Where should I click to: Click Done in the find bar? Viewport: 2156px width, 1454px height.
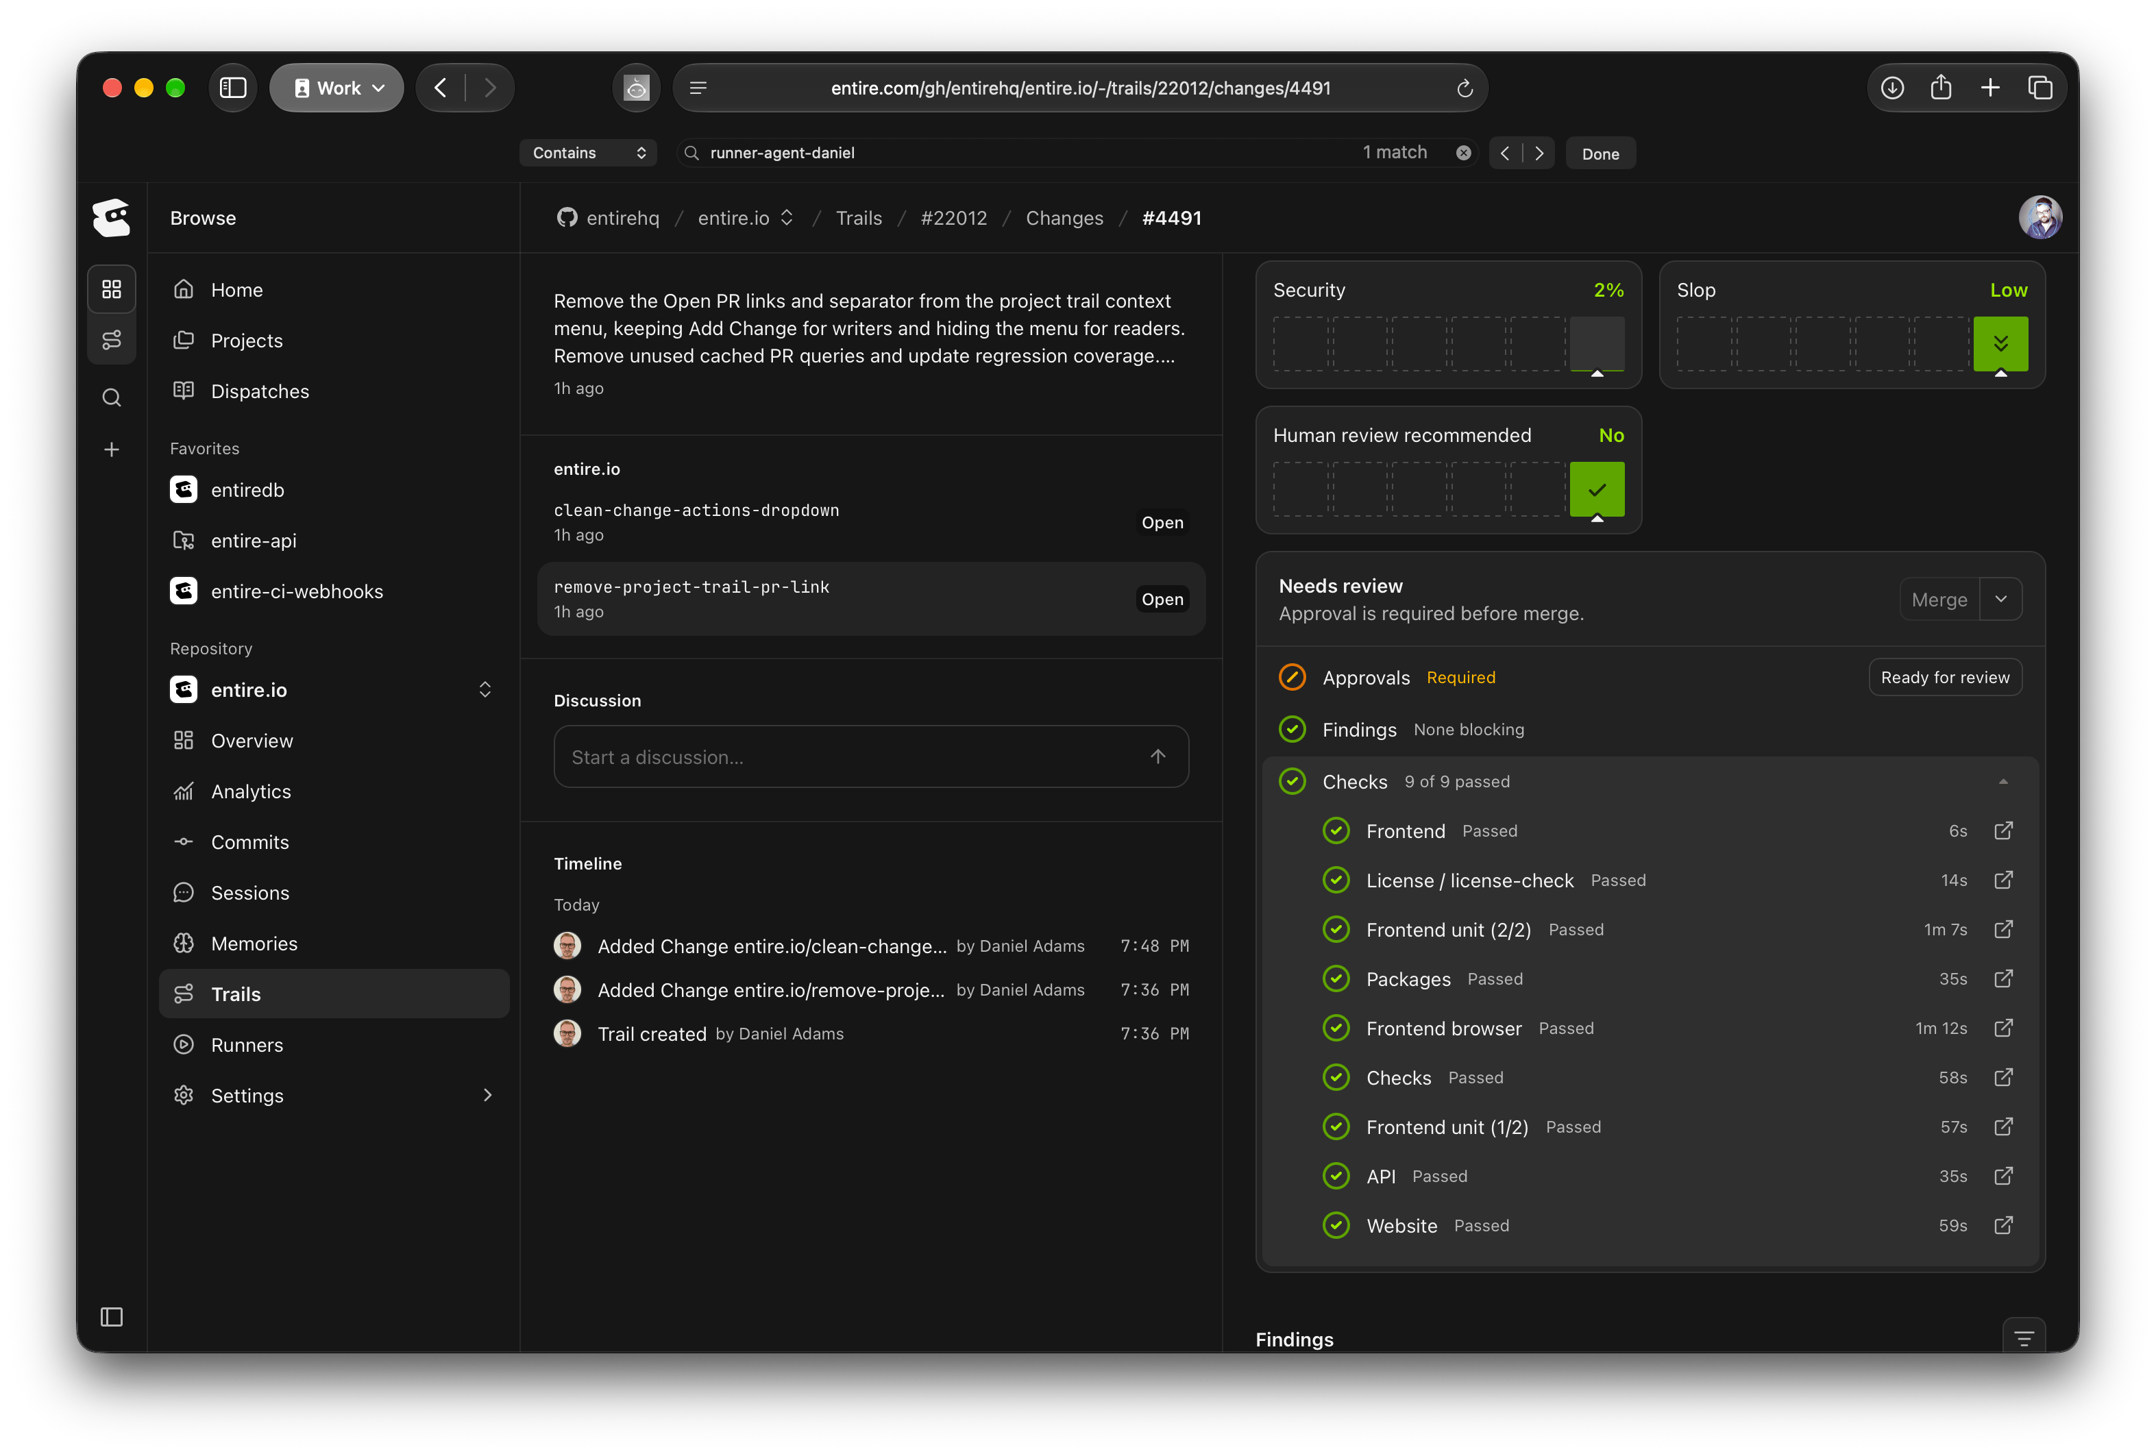click(x=1600, y=153)
